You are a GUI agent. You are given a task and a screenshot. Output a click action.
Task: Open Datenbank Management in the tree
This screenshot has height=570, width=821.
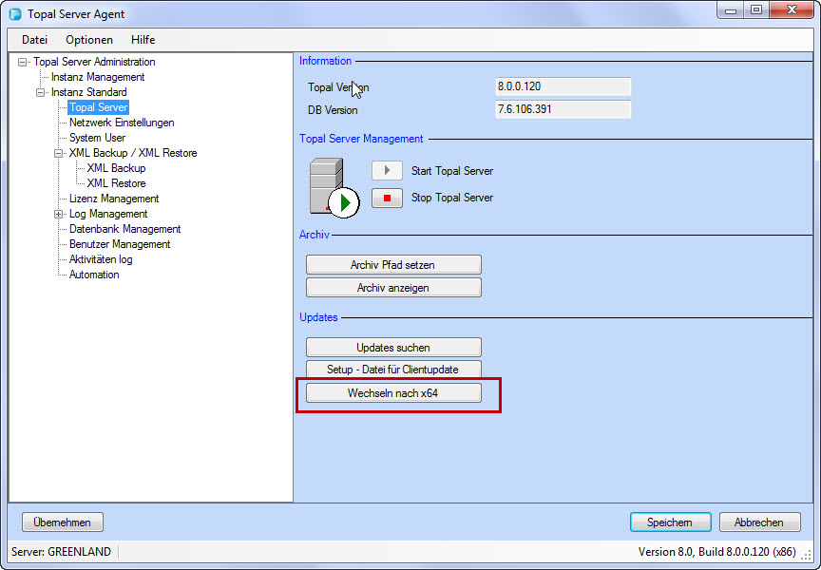[124, 229]
